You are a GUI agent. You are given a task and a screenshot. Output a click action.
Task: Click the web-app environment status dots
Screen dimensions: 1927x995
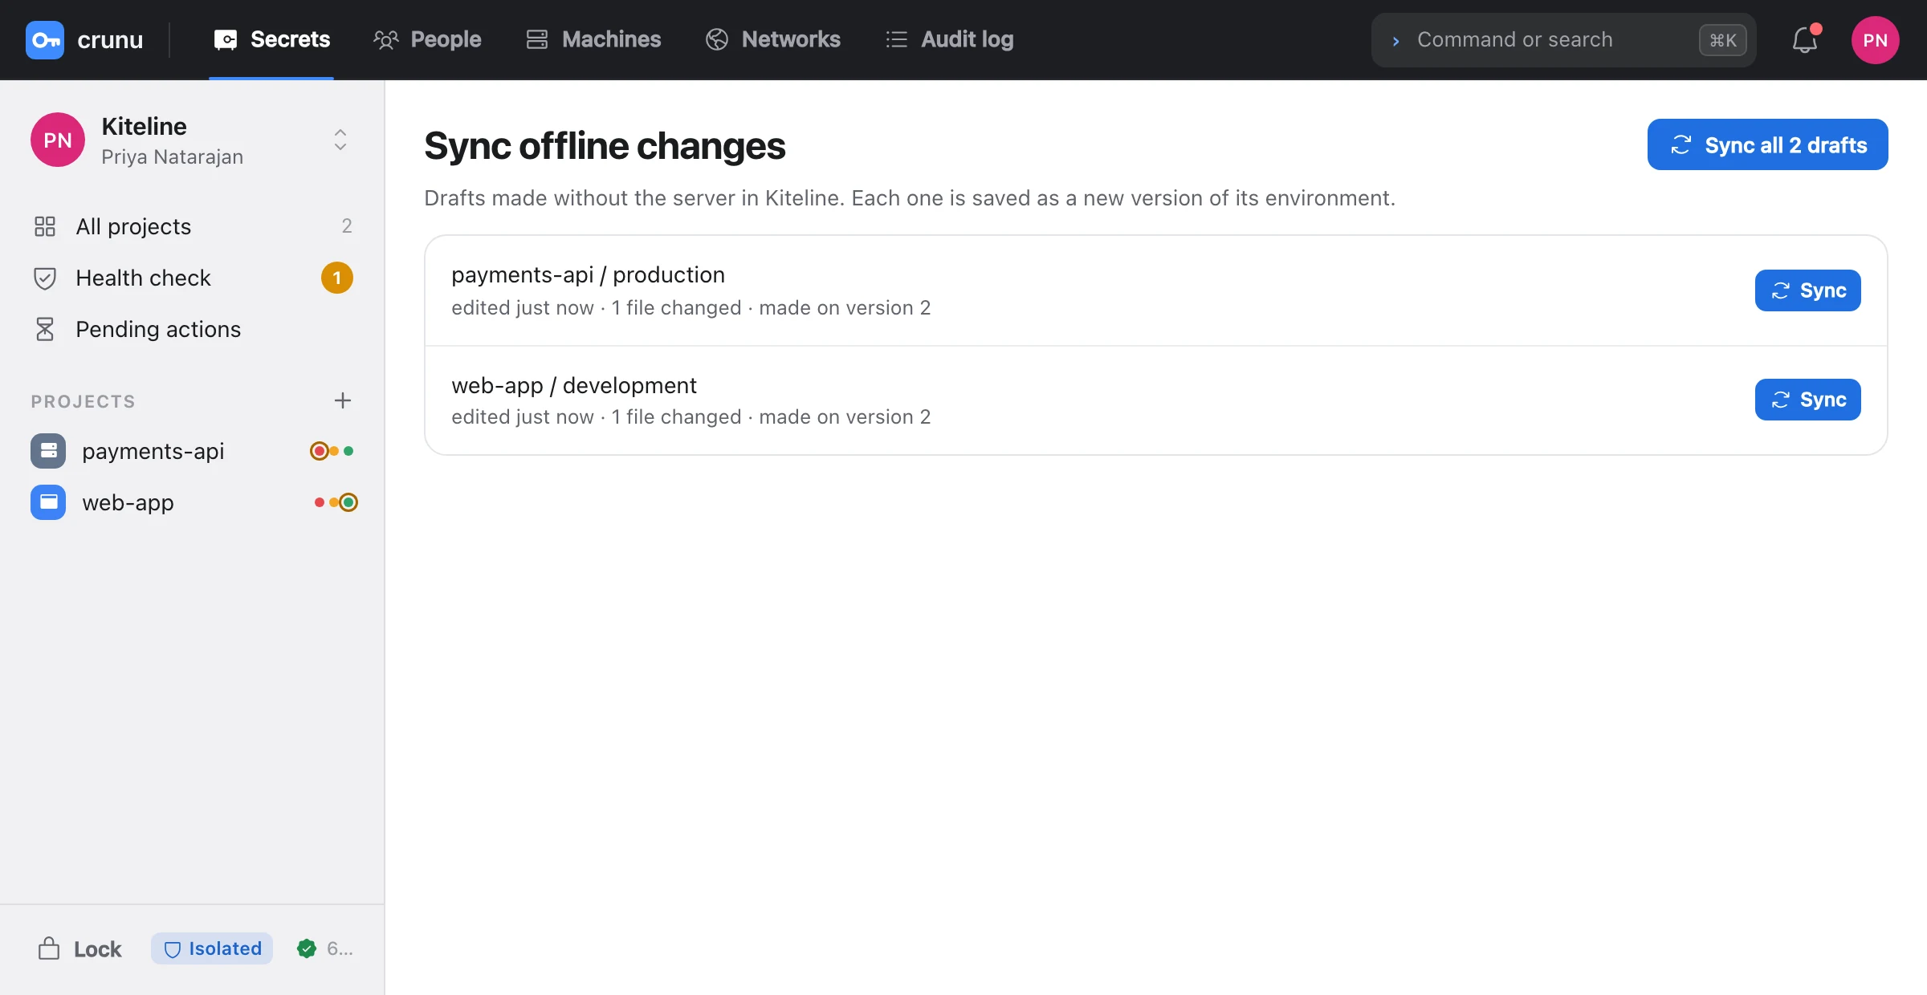pos(336,502)
